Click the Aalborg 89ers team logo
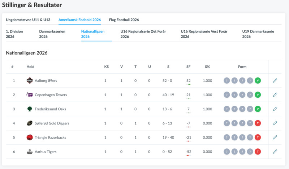 (x=30, y=81)
